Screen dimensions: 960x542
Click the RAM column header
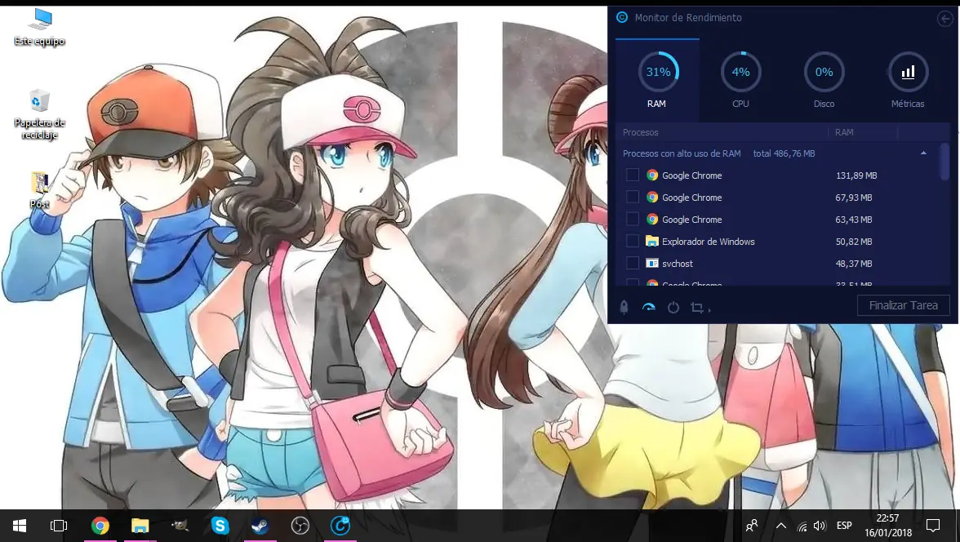844,132
